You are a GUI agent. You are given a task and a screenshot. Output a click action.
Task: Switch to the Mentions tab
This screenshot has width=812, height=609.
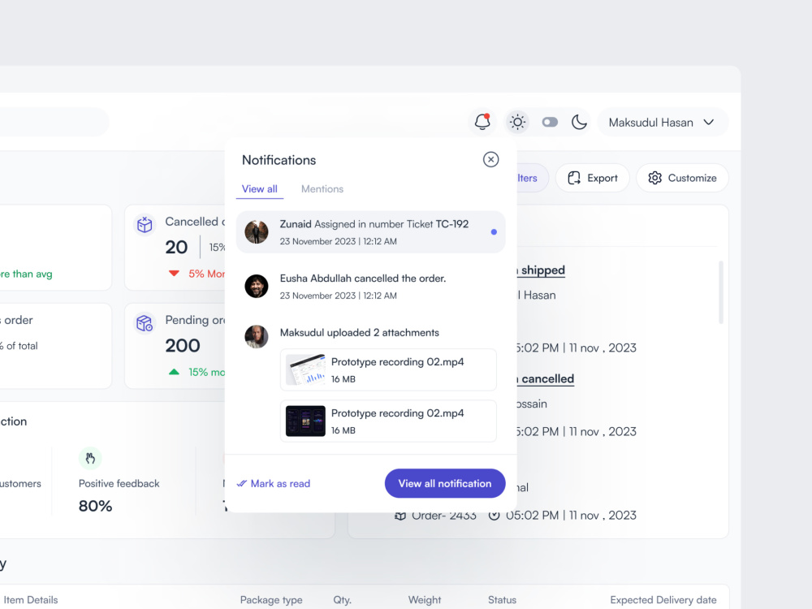click(x=322, y=189)
